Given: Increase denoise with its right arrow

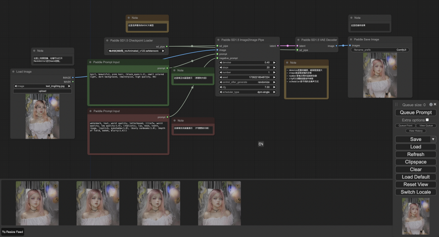Looking at the screenshot, I should click(274, 63).
